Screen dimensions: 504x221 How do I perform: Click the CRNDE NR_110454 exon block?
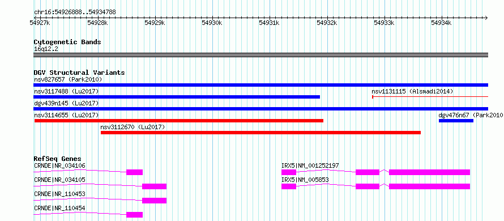click(134, 215)
